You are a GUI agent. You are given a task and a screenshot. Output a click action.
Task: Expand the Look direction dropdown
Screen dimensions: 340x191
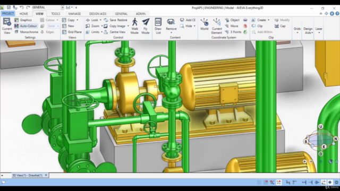point(100,20)
